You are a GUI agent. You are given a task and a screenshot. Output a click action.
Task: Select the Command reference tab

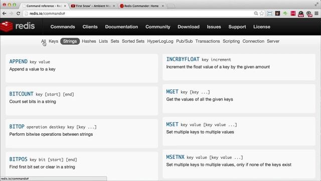coord(44,6)
